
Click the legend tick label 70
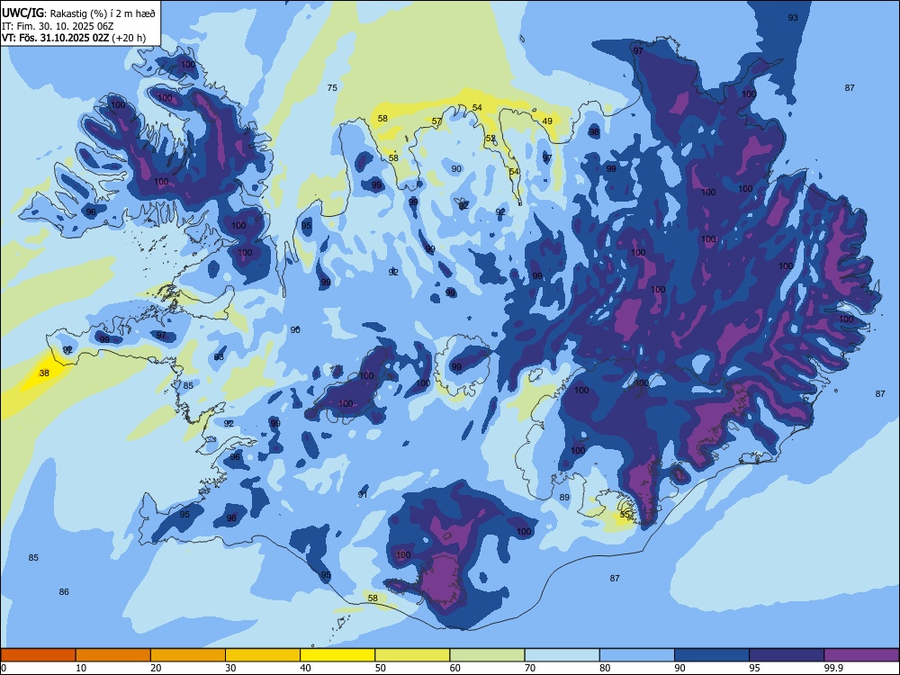click(530, 668)
